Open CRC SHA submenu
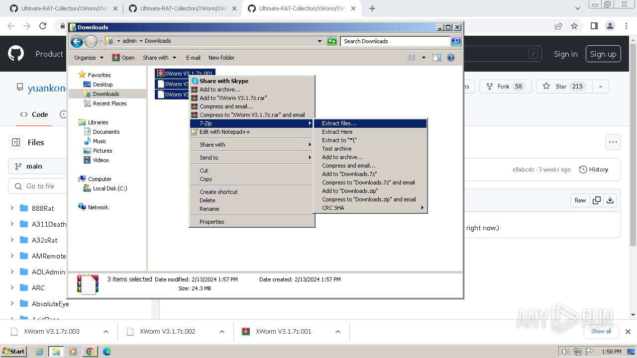The height and width of the screenshot is (358, 637). click(x=370, y=208)
